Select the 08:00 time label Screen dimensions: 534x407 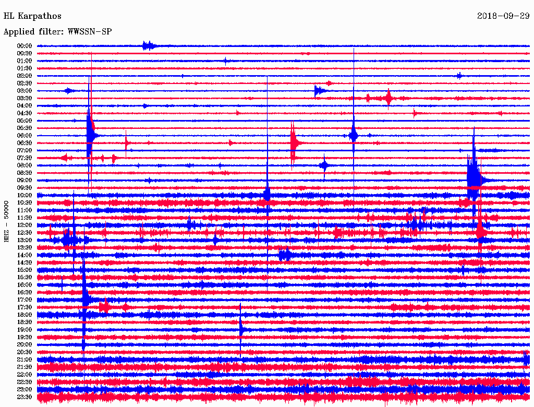25,165
